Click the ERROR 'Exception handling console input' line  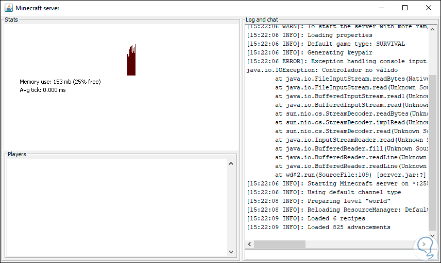[336, 61]
